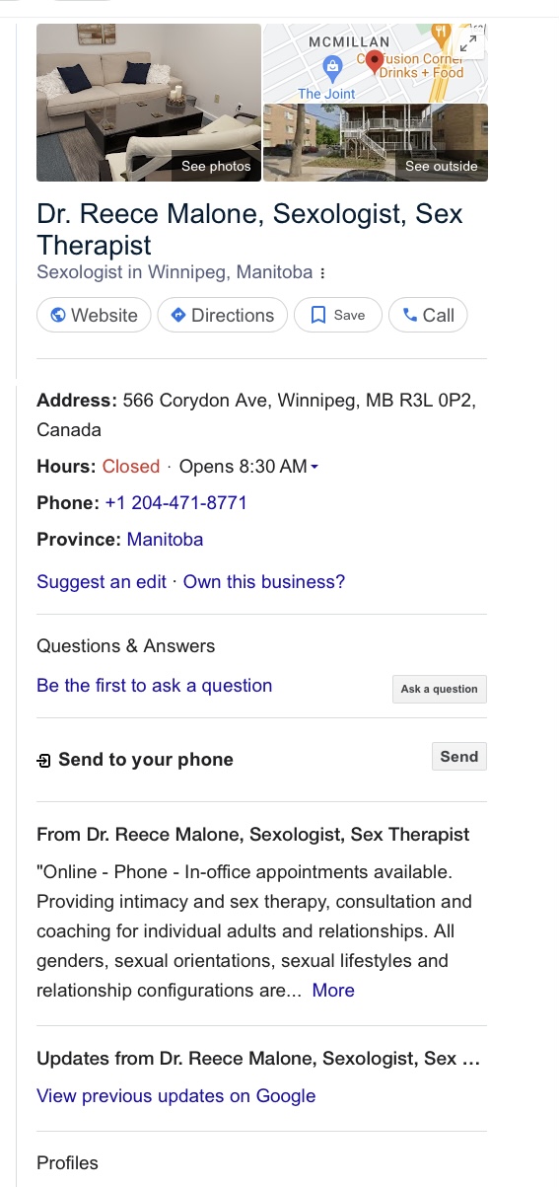Click the Send to your phone icon
This screenshot has width=559, height=1187.
pos(43,761)
